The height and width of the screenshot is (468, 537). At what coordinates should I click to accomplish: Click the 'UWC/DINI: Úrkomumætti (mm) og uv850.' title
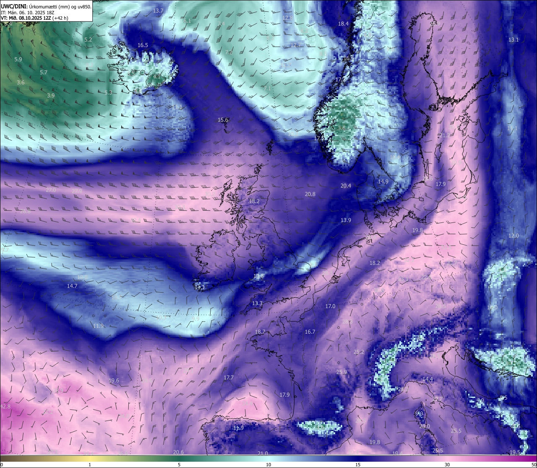point(46,6)
